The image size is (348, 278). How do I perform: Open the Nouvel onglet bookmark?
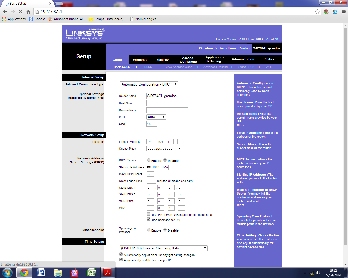click(143, 19)
